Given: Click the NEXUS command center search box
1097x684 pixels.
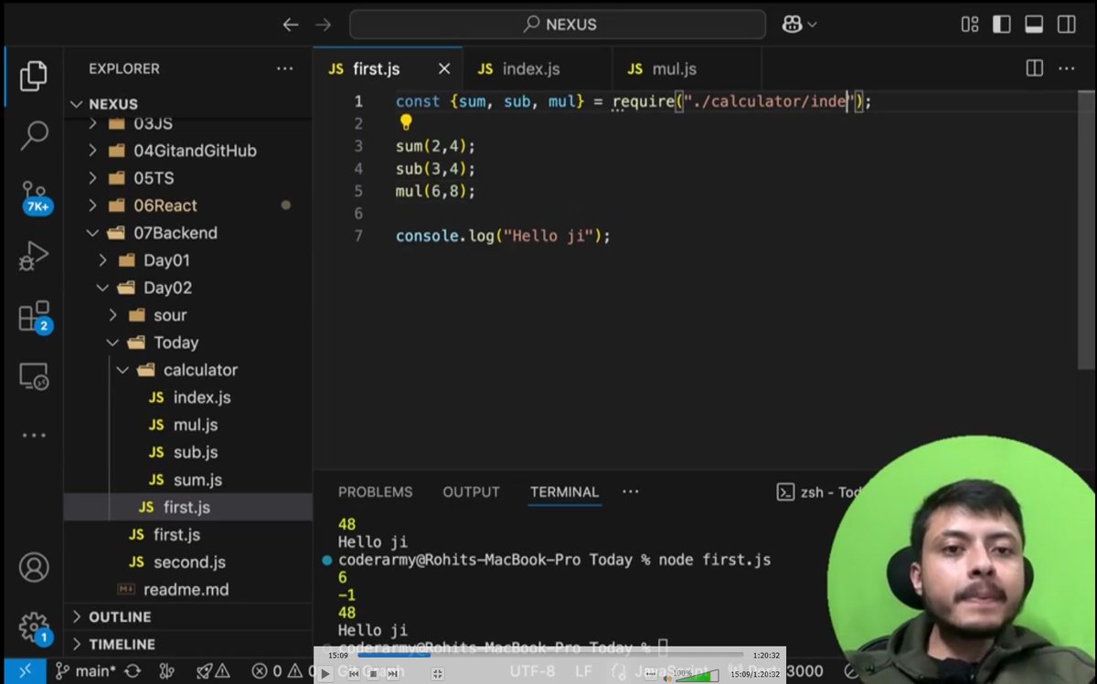Looking at the screenshot, I should coord(558,25).
